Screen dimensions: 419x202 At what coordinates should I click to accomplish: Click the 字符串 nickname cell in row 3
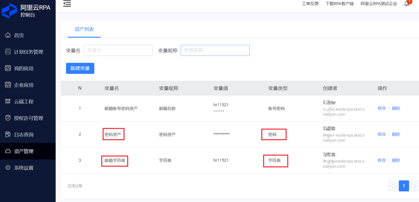(x=165, y=160)
